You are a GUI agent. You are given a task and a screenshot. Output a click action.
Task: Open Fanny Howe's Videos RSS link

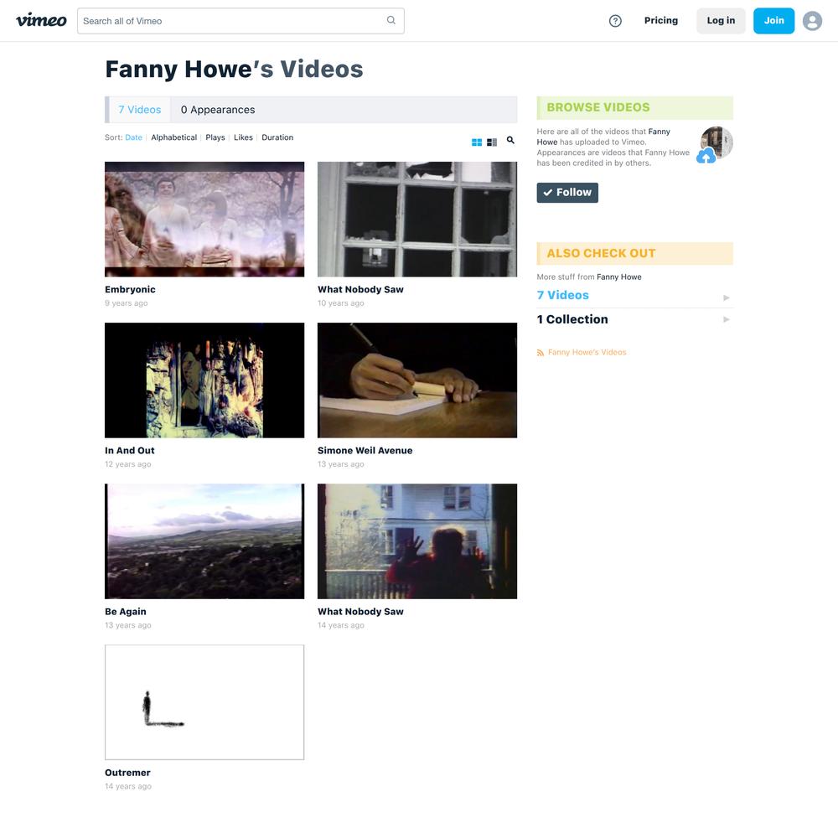[x=587, y=352]
